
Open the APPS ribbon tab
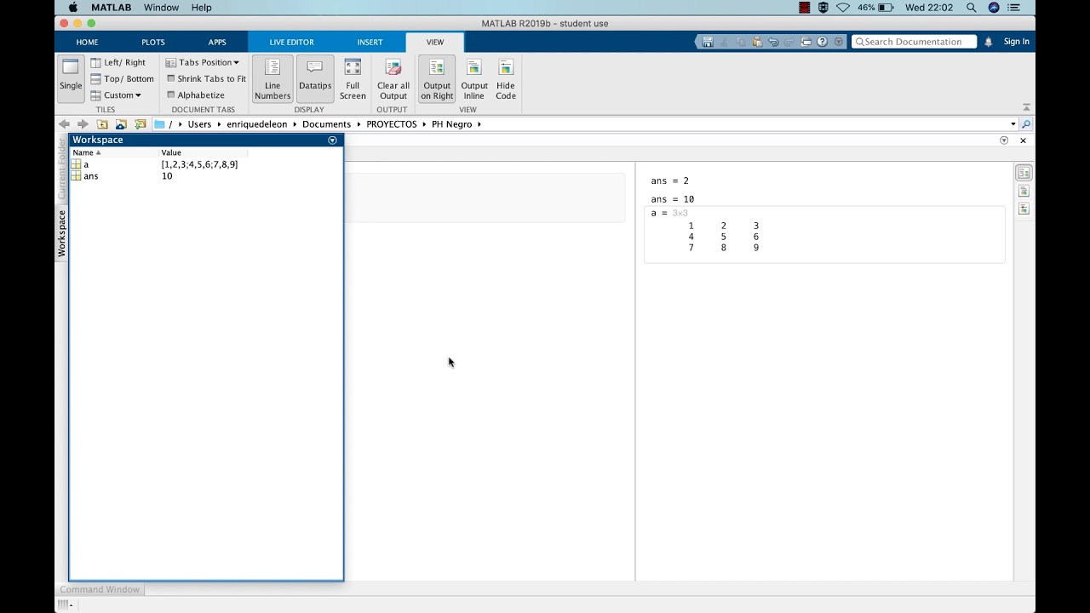coord(217,42)
